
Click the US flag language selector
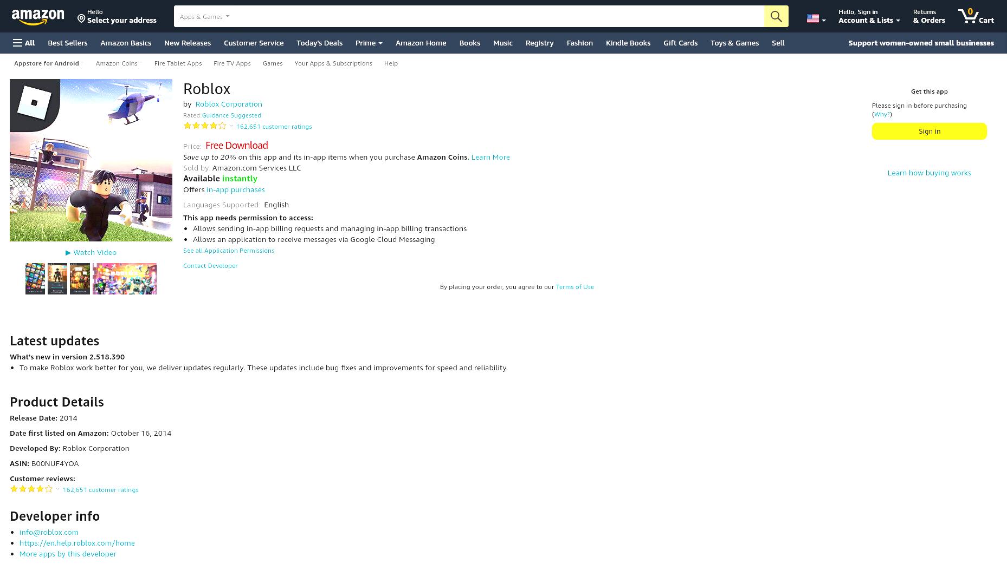pyautogui.click(x=816, y=19)
